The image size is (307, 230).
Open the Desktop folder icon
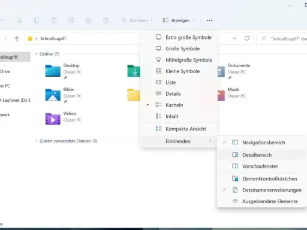coord(53,71)
